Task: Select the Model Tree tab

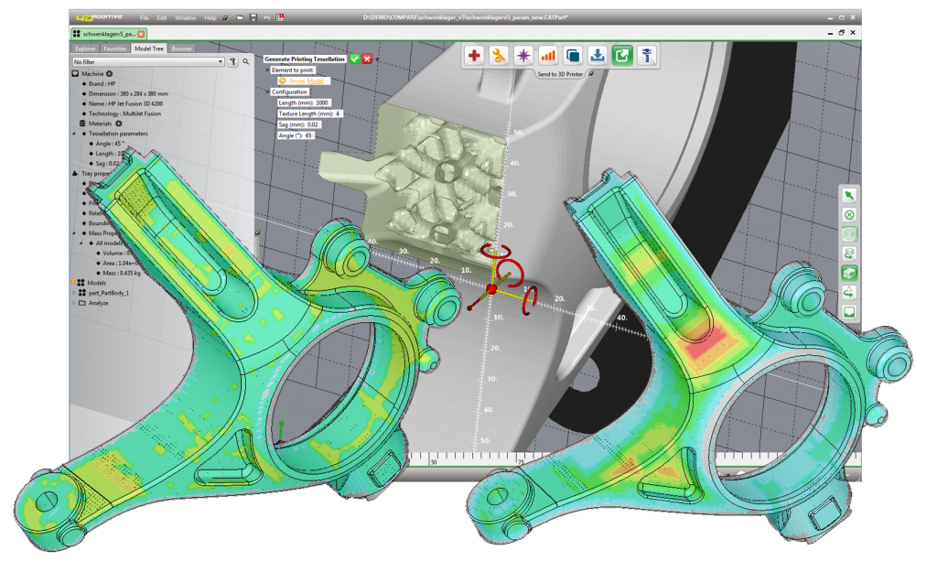Action: point(149,49)
